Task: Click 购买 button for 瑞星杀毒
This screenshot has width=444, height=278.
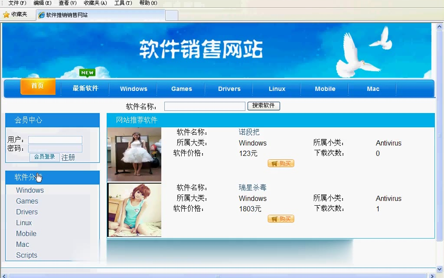Action: (281, 219)
